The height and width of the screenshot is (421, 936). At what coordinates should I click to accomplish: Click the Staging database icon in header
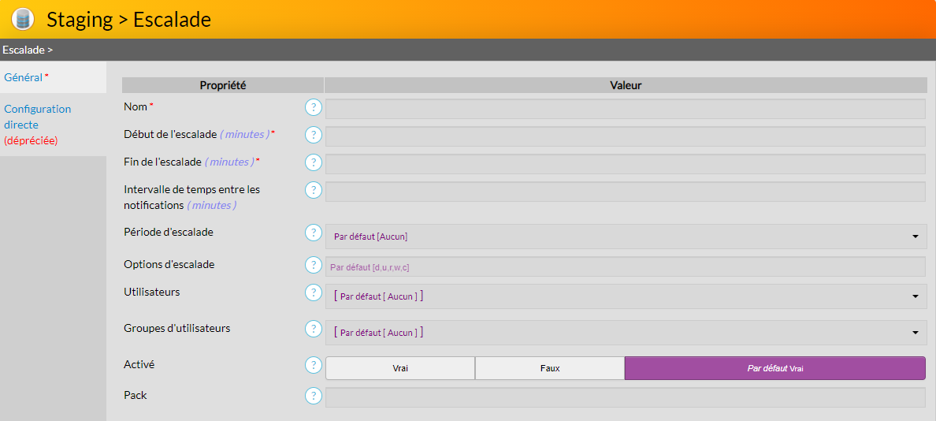[23, 19]
